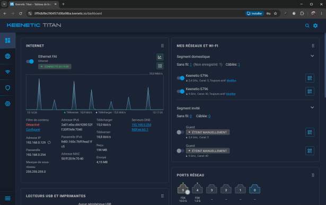Open a new browser tab
Screen dimensions: 326x205
tap(64, 4)
